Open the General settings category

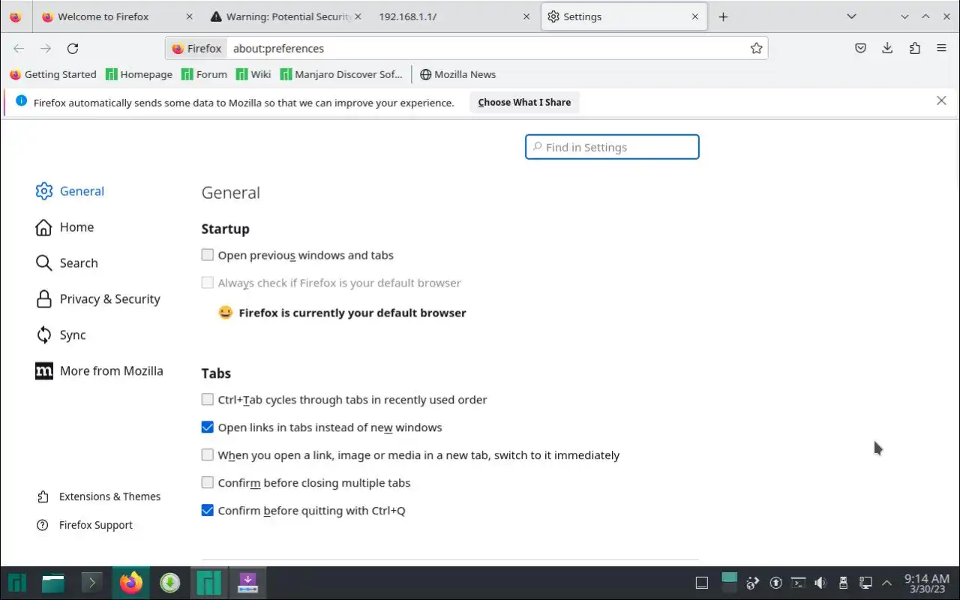pos(70,191)
